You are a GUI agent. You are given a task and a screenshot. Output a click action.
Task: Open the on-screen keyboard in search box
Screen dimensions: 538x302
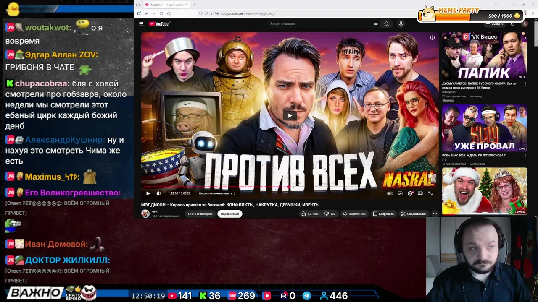375,24
